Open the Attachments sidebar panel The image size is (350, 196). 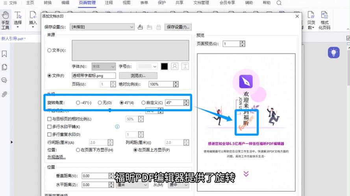[4, 94]
